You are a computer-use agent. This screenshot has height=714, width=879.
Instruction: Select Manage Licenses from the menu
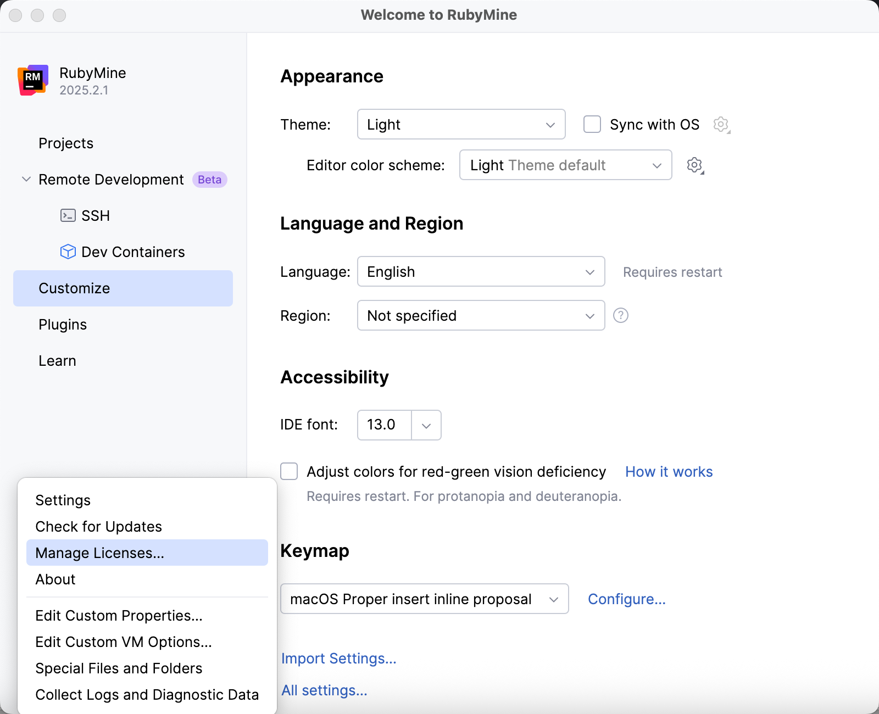tap(99, 553)
